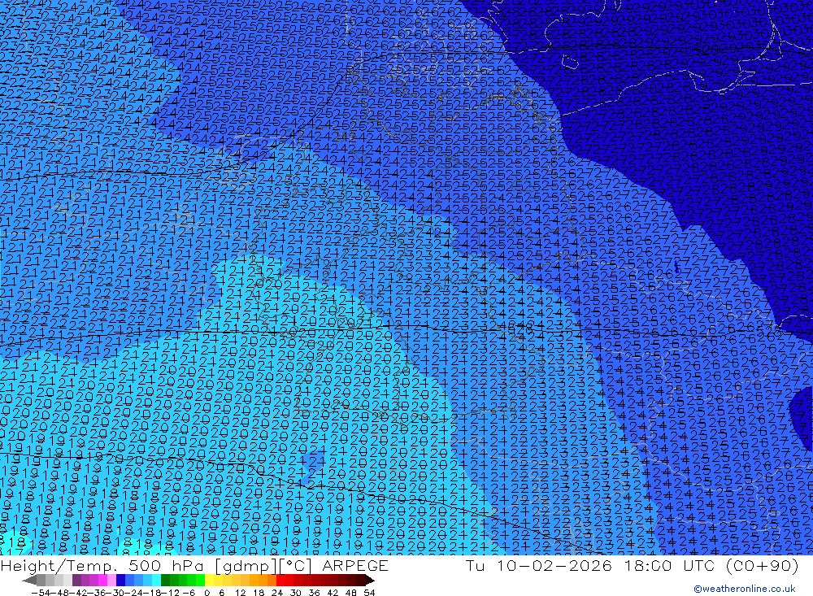Click the '0' legend scale label
813x596 pixels.
207,593
